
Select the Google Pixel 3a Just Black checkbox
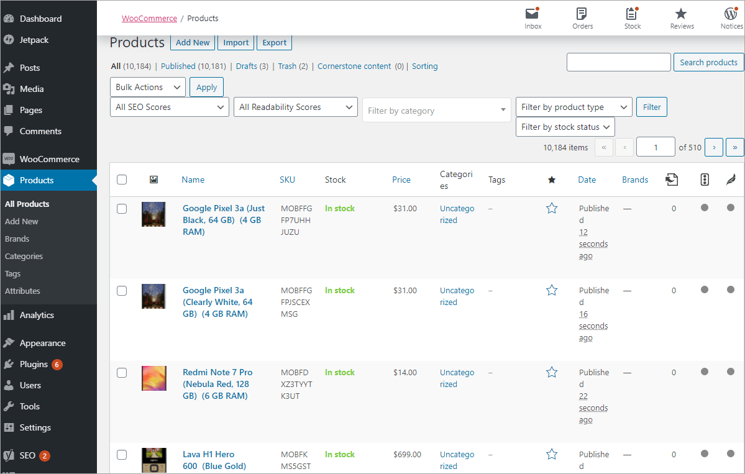click(x=122, y=209)
